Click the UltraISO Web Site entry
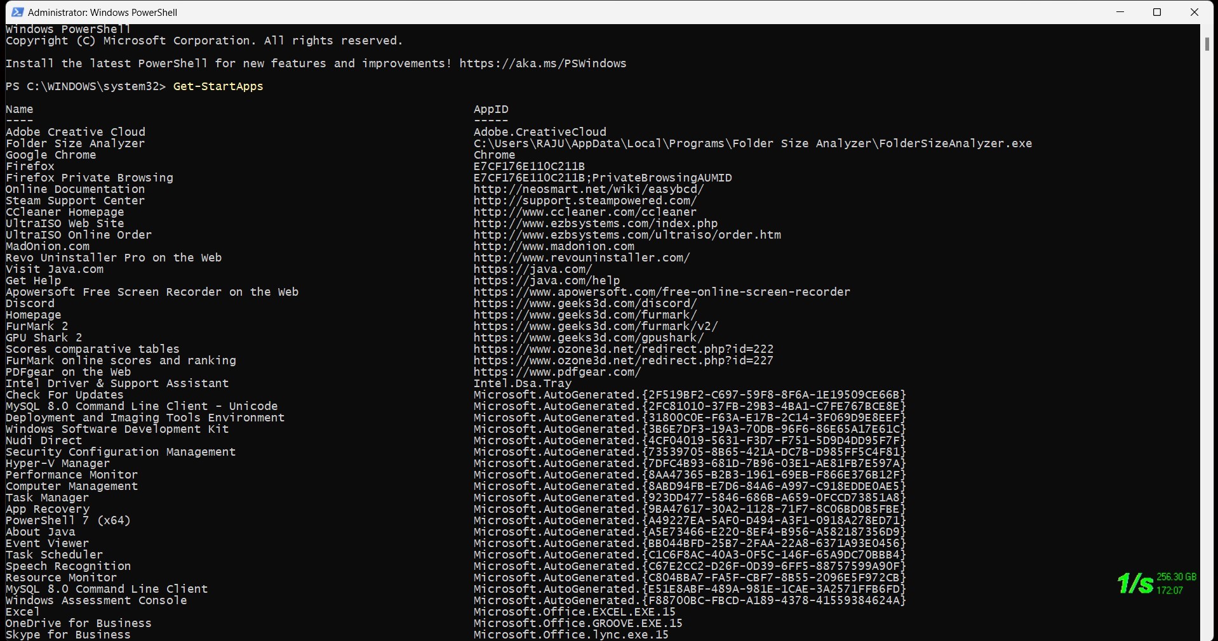This screenshot has height=641, width=1218. point(65,223)
